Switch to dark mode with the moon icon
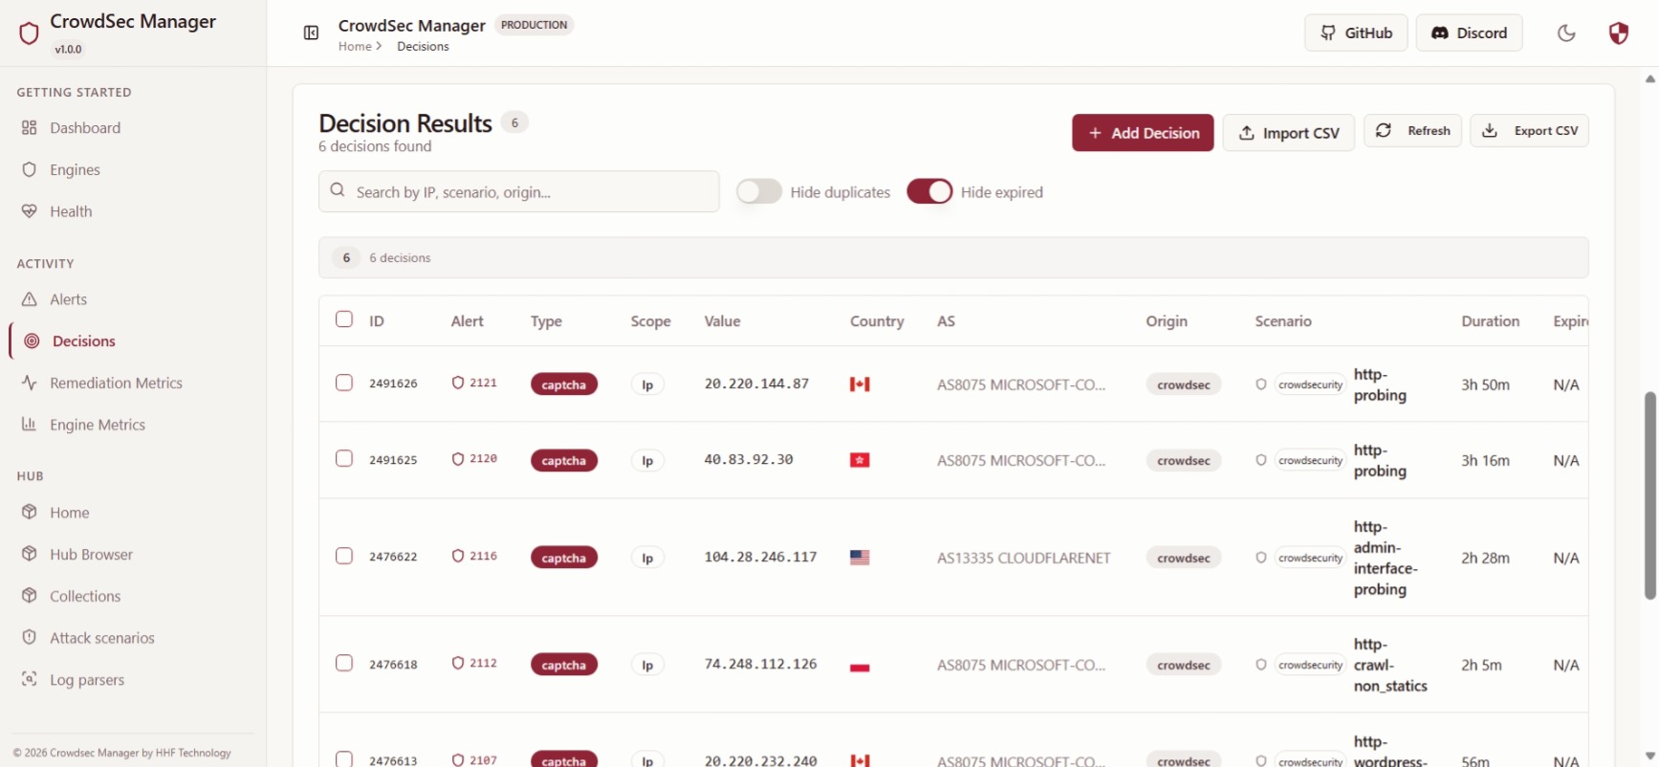This screenshot has width=1659, height=767. pos(1566,33)
